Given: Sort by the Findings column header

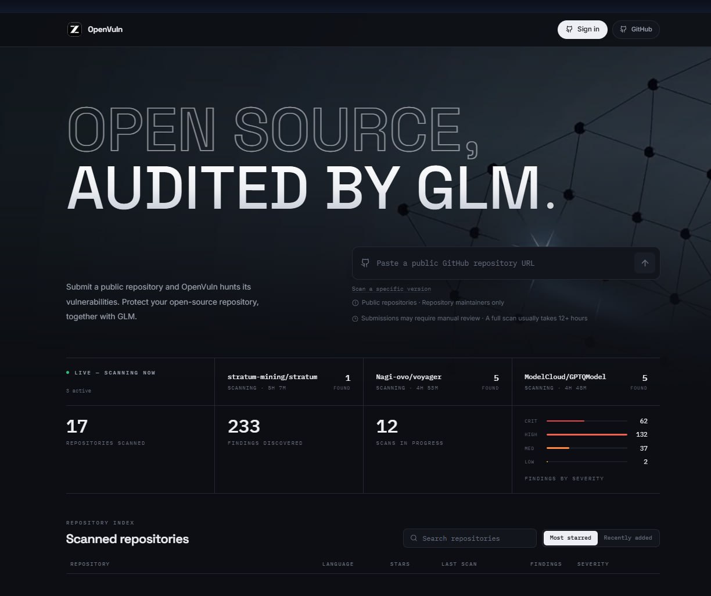Looking at the screenshot, I should [546, 564].
